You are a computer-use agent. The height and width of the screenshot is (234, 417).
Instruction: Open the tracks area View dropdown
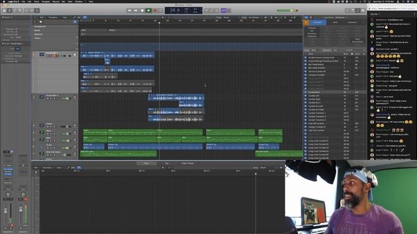tap(65, 18)
